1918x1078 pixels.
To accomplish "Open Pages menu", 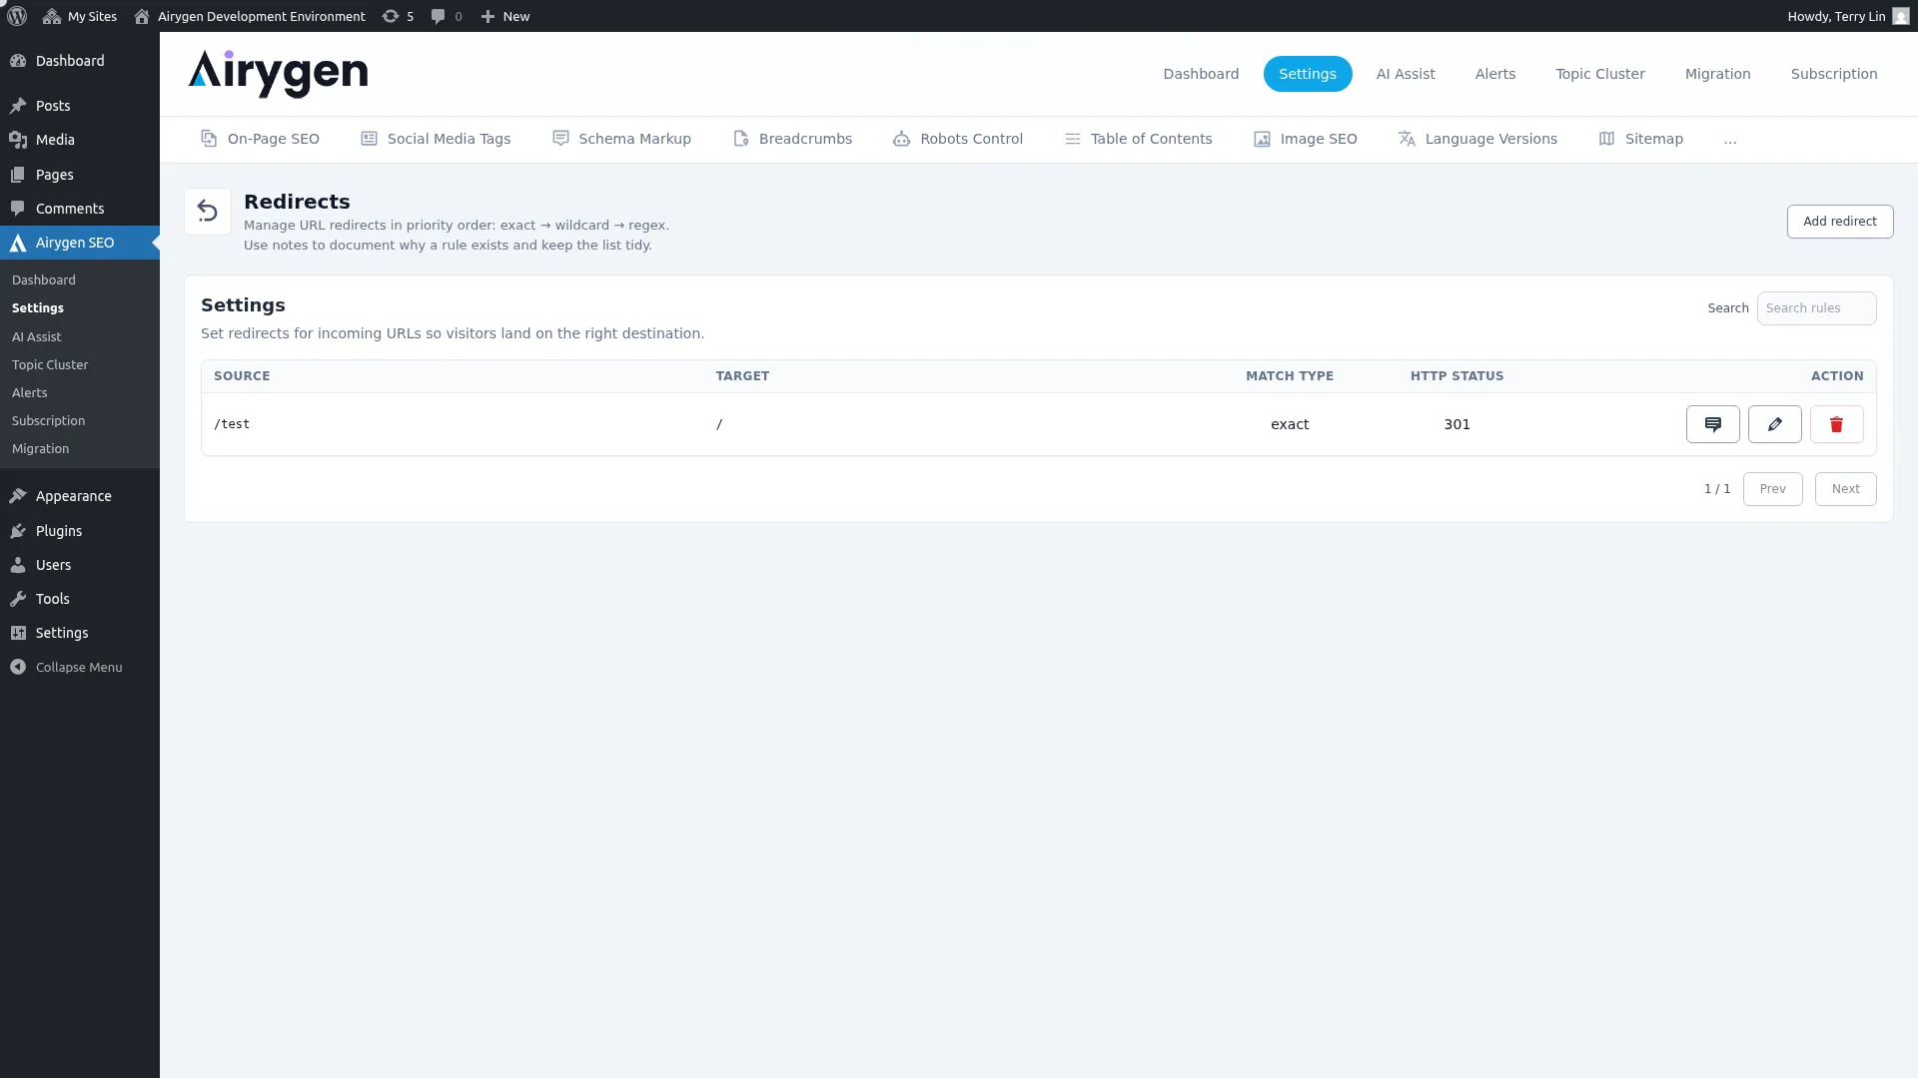I will click(80, 175).
